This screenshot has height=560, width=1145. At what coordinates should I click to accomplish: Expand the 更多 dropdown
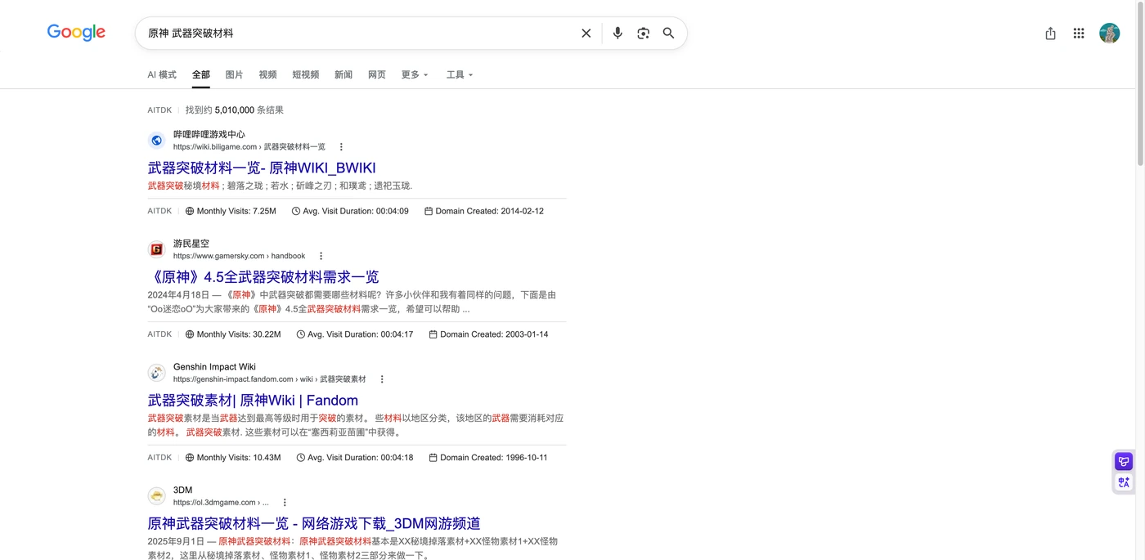click(x=415, y=74)
